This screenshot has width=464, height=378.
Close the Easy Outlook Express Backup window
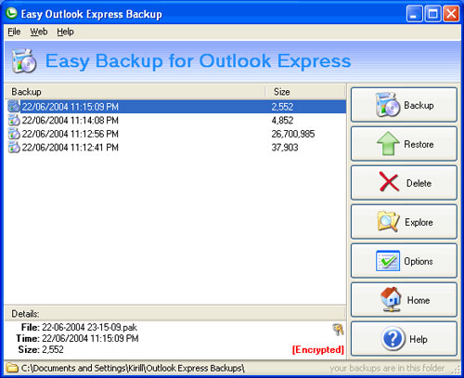(451, 14)
